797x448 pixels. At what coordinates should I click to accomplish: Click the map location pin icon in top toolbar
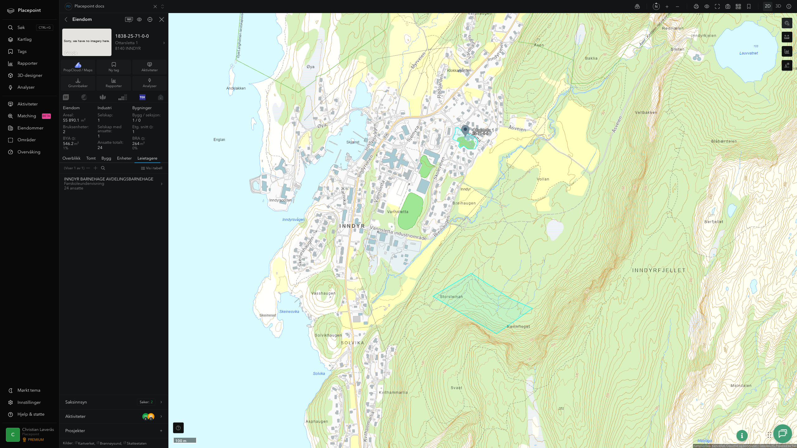637,7
